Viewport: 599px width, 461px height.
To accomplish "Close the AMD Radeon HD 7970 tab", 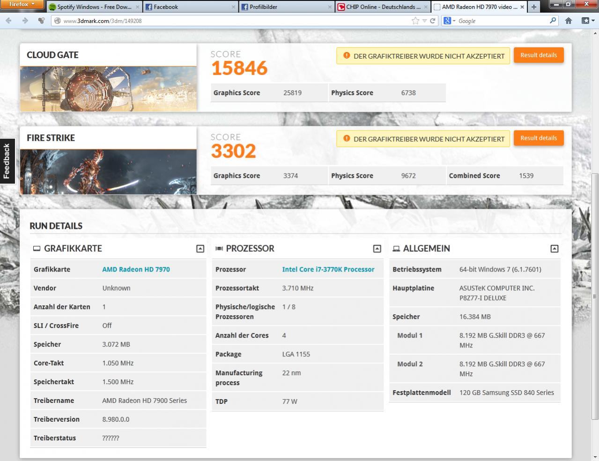I will tap(522, 7).
